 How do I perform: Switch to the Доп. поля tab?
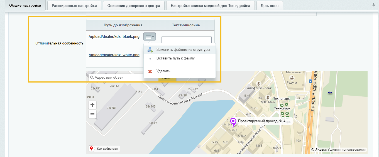click(270, 6)
